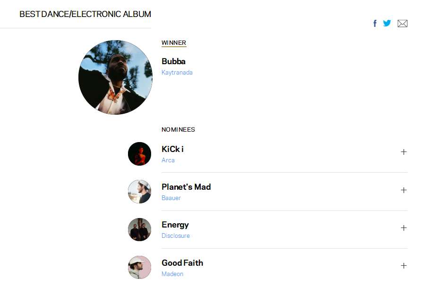Go to Baauer artist page
Image resolution: width=426 pixels, height=286 pixels.
[x=171, y=198]
